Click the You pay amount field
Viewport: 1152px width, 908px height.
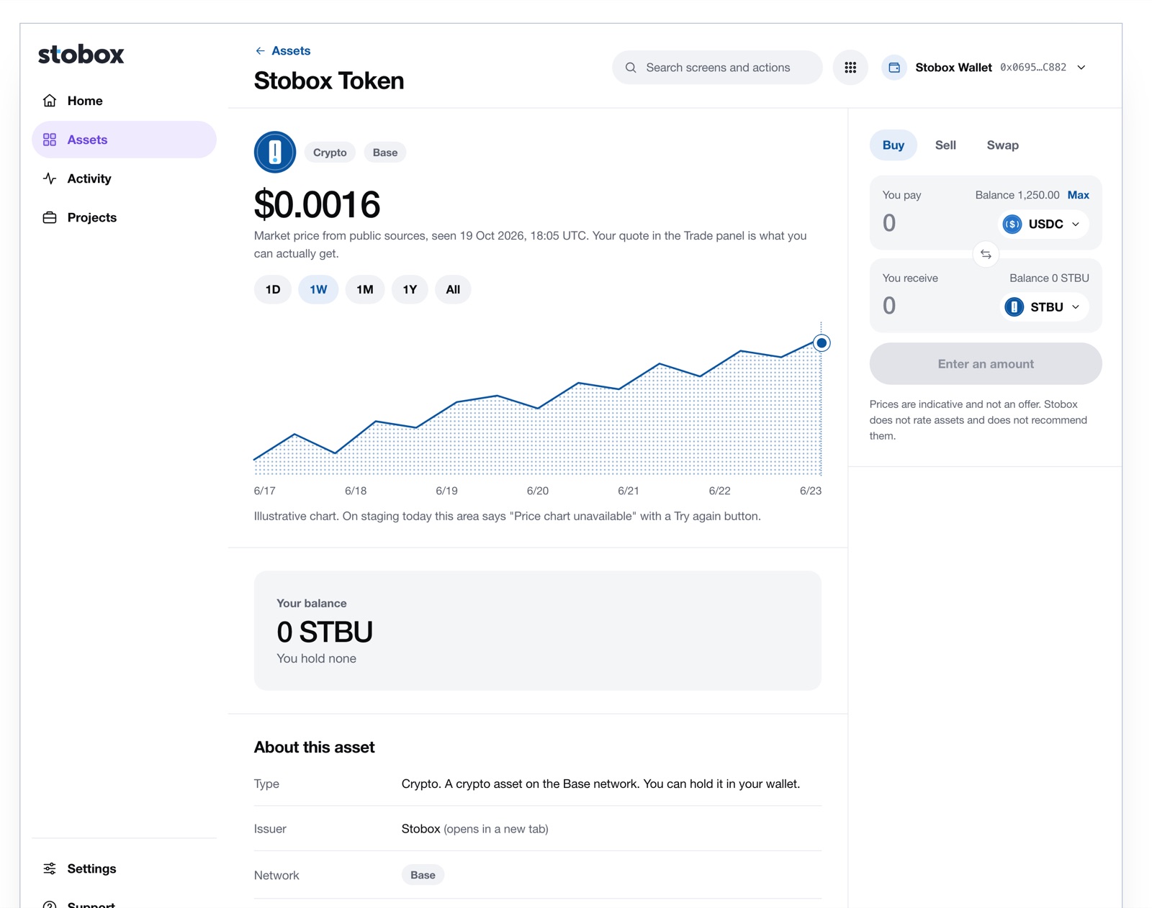936,224
